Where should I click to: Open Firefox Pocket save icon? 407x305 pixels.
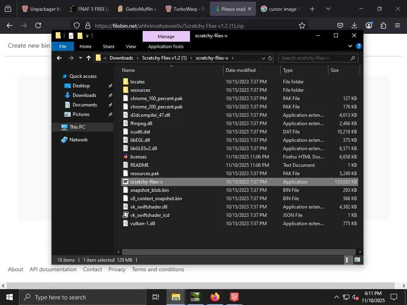[340, 25]
